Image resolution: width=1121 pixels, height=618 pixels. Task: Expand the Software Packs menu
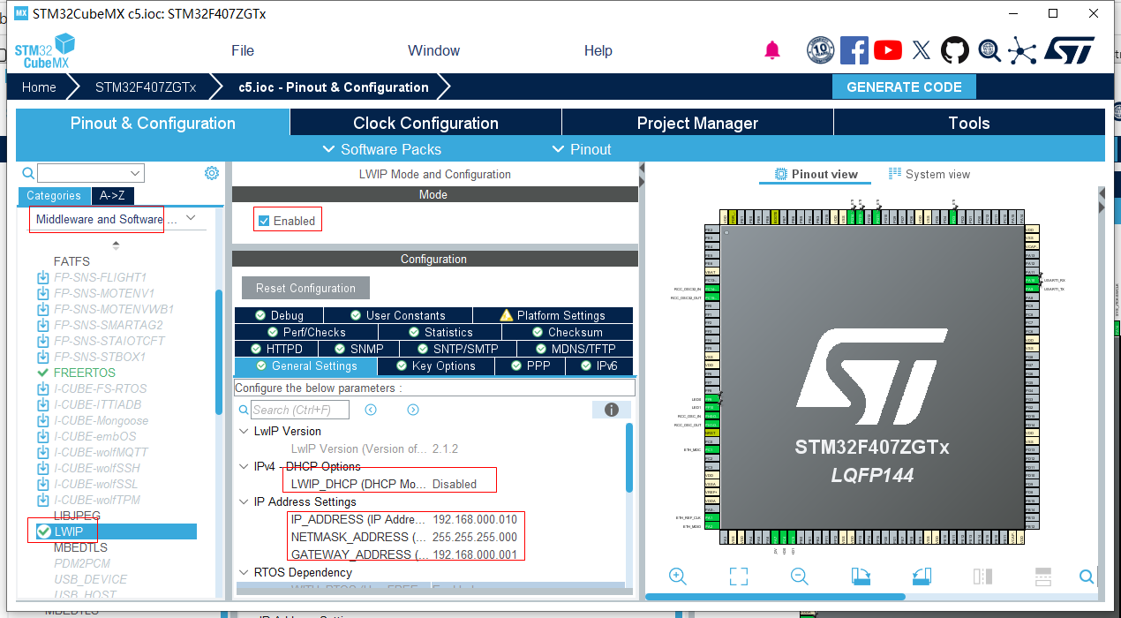(x=381, y=149)
